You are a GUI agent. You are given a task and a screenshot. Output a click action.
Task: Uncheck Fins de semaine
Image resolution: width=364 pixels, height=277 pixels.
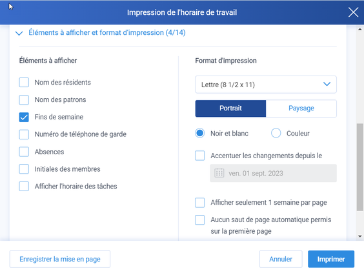tap(24, 117)
